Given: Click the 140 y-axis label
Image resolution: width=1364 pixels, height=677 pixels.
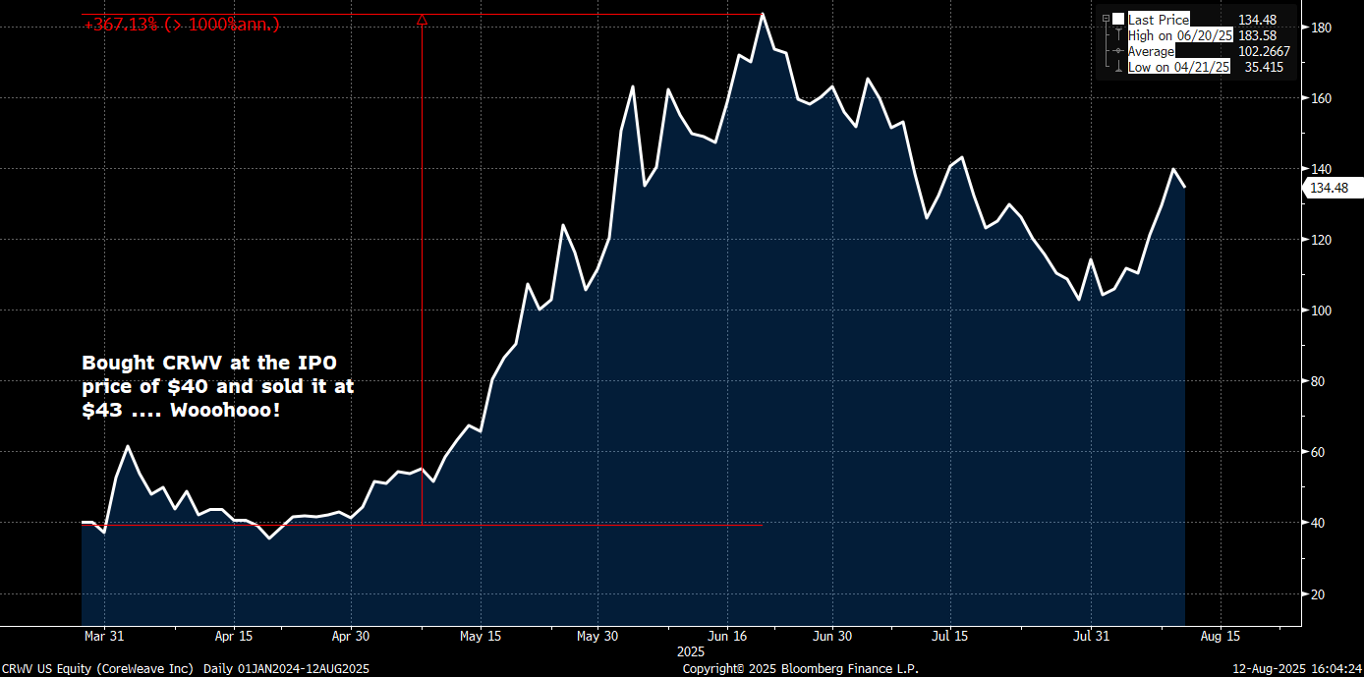Looking at the screenshot, I should [x=1322, y=169].
